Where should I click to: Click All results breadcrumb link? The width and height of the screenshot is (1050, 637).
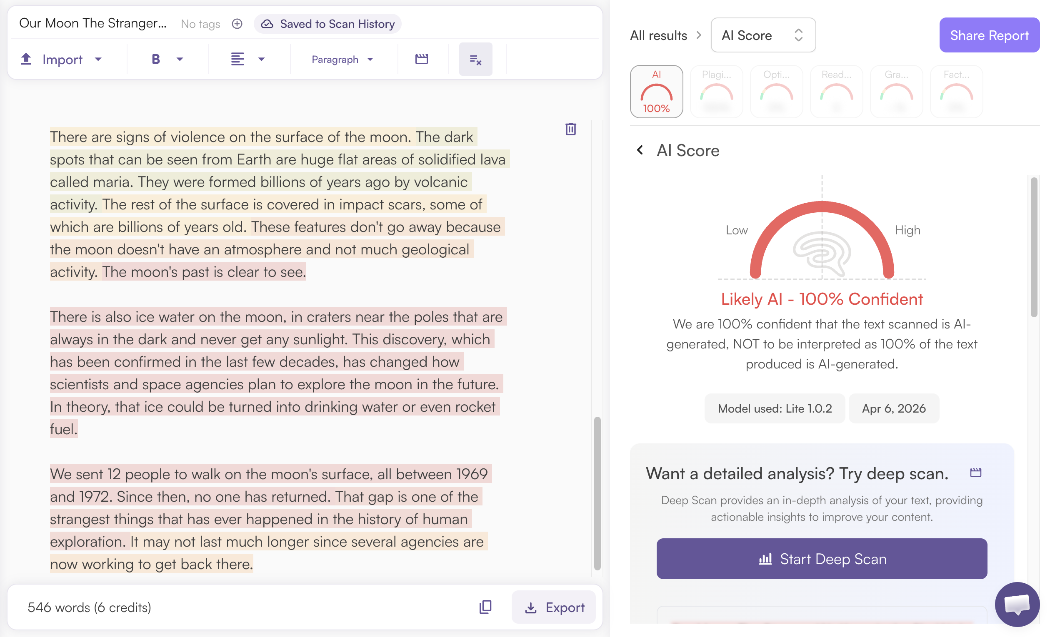[658, 35]
